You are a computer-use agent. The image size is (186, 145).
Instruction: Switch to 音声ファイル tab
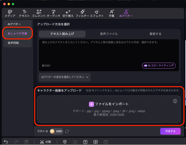pos(109,34)
